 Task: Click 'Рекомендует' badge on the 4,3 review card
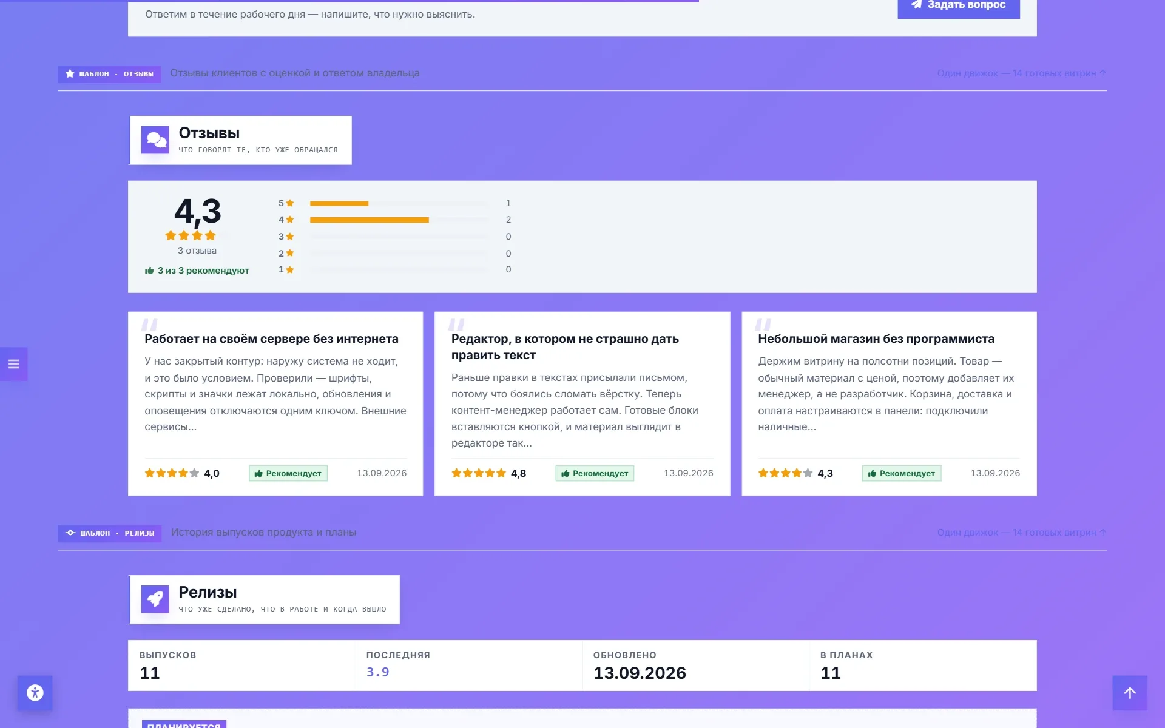click(x=902, y=473)
